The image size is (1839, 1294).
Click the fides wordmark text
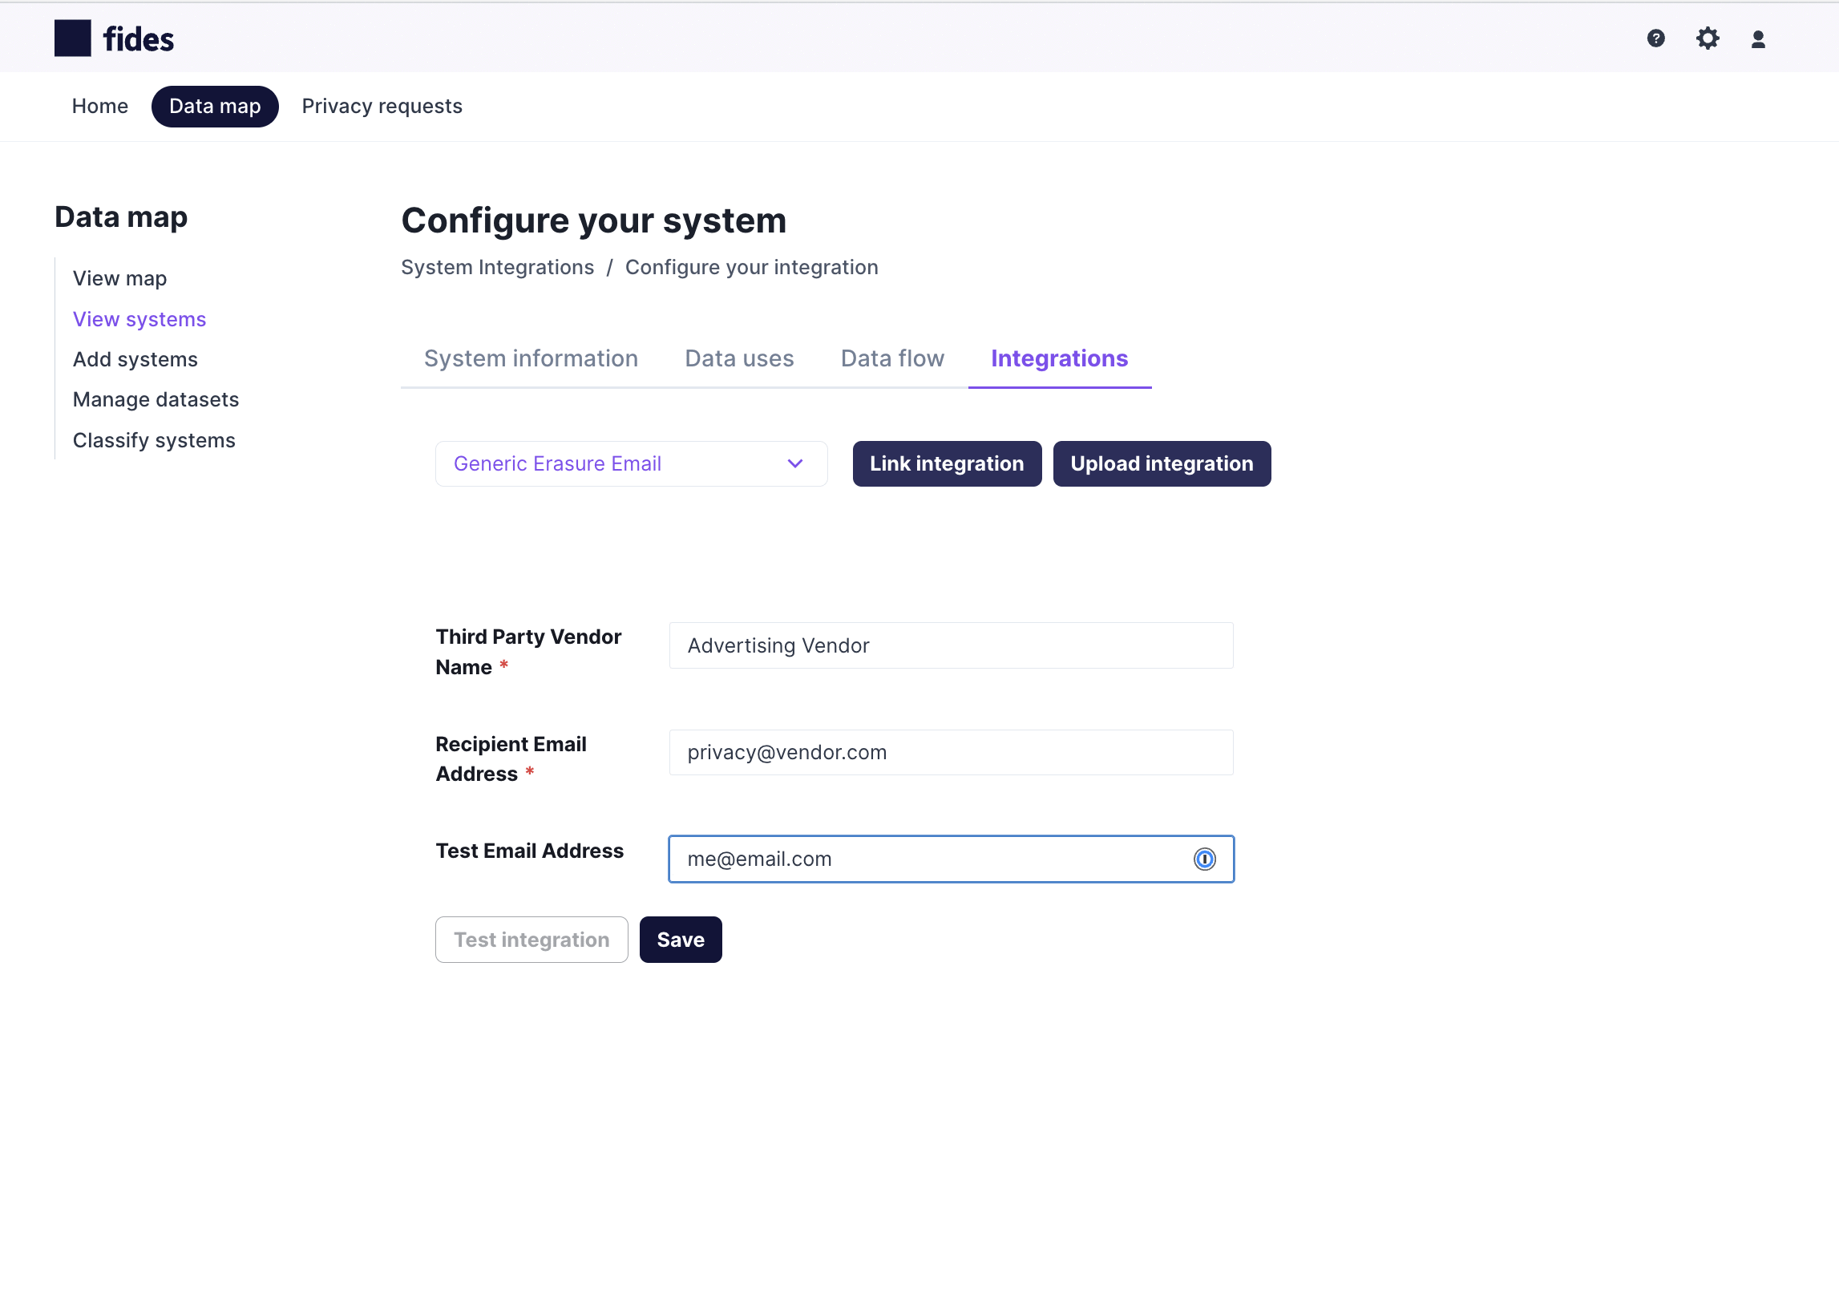139,39
